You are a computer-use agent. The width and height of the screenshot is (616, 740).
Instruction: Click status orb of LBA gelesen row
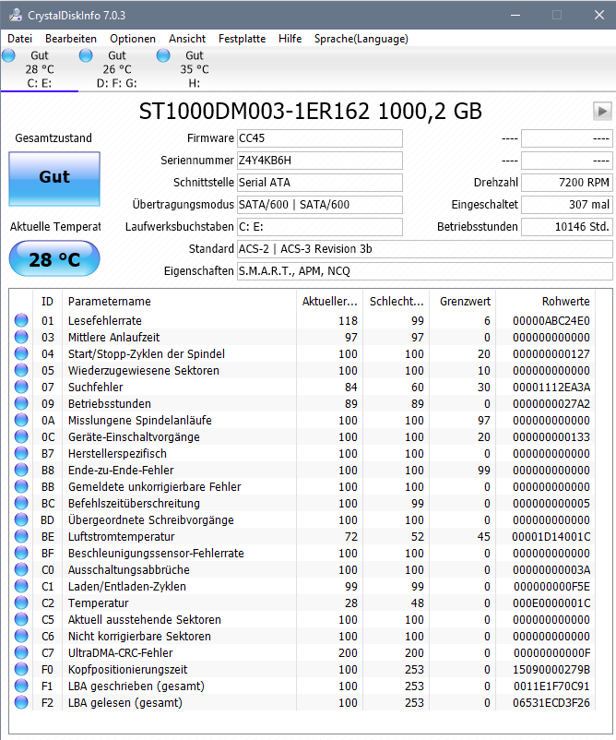[21, 702]
